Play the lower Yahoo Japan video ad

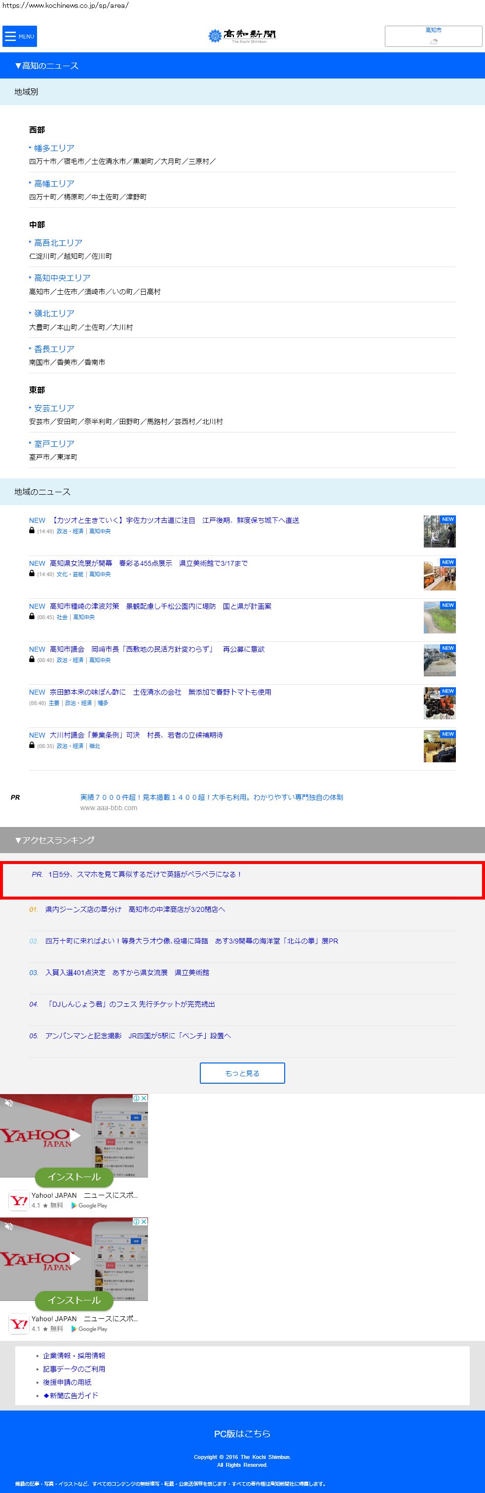click(75, 1259)
